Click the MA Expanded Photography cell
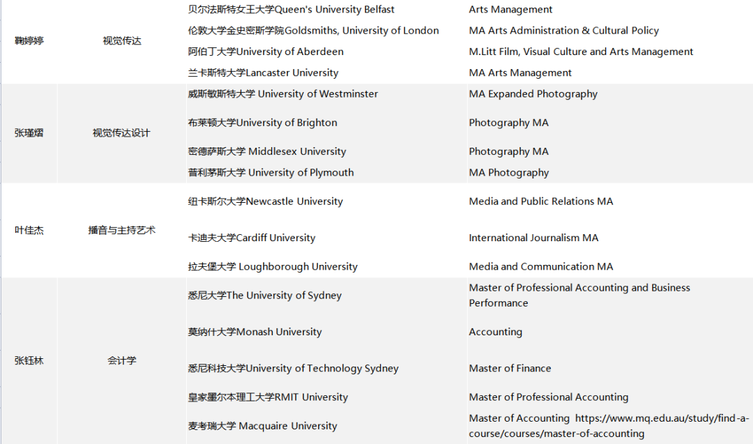 (533, 94)
